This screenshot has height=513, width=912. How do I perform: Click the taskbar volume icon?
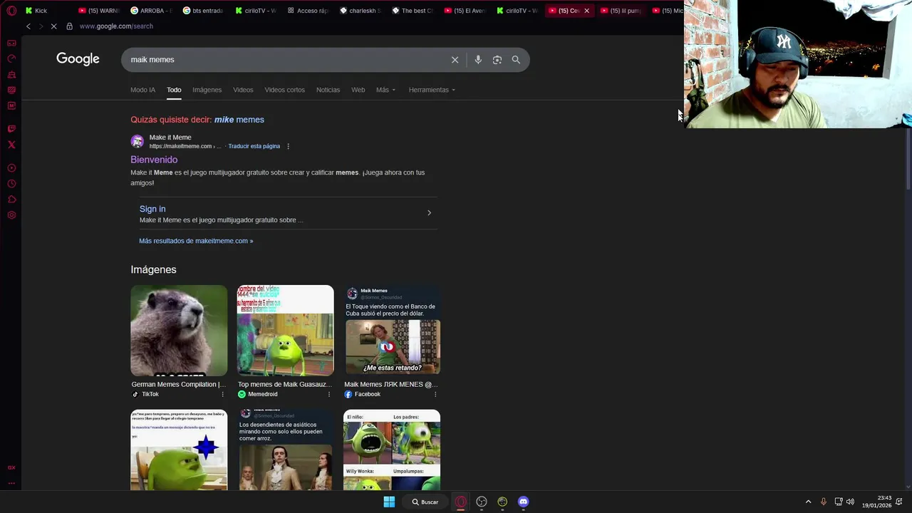(850, 502)
